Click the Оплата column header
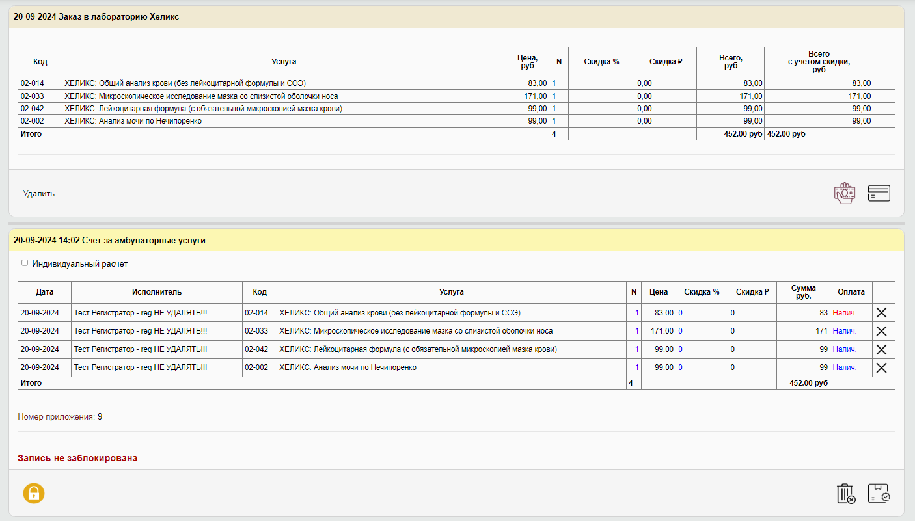915x521 pixels. (851, 292)
